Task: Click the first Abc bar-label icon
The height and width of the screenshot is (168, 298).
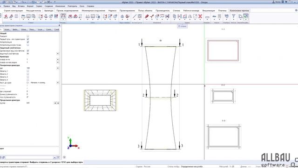Action: point(23,16)
